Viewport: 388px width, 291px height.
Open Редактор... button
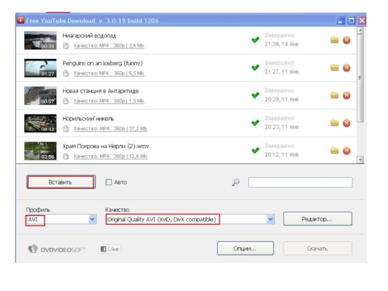click(318, 219)
